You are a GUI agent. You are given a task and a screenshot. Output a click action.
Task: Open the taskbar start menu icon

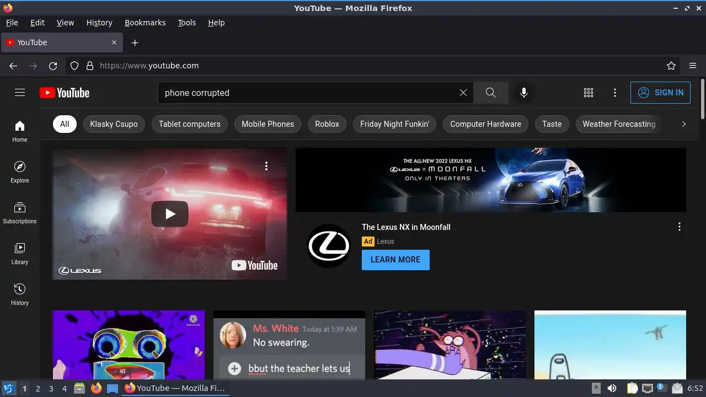[x=8, y=389]
